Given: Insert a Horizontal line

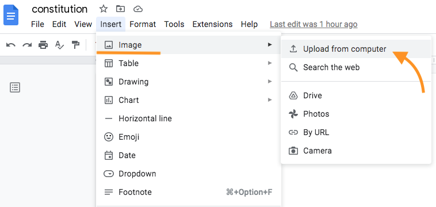Looking at the screenshot, I should point(189,118).
